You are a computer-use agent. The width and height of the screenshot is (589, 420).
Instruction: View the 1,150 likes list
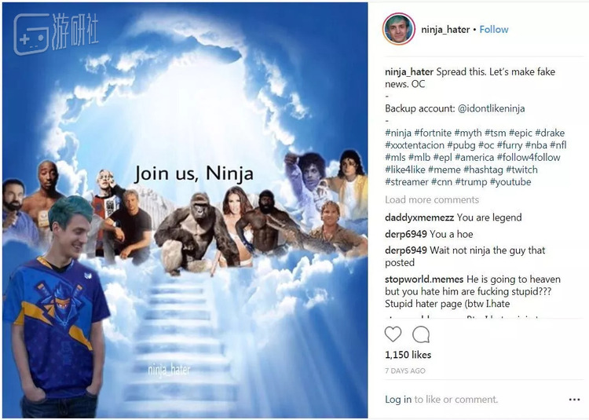coord(408,355)
